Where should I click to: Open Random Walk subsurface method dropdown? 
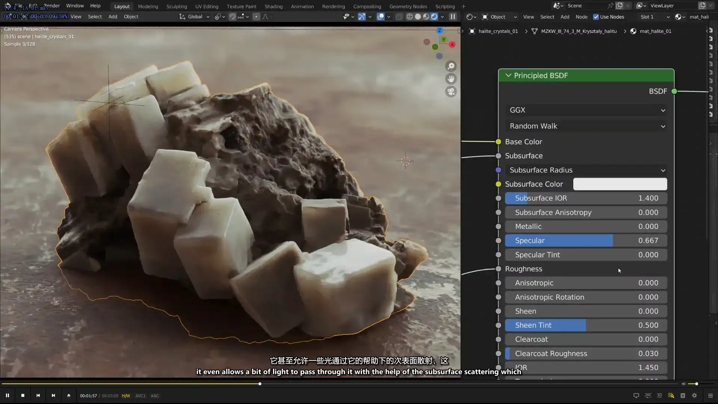tap(586, 126)
